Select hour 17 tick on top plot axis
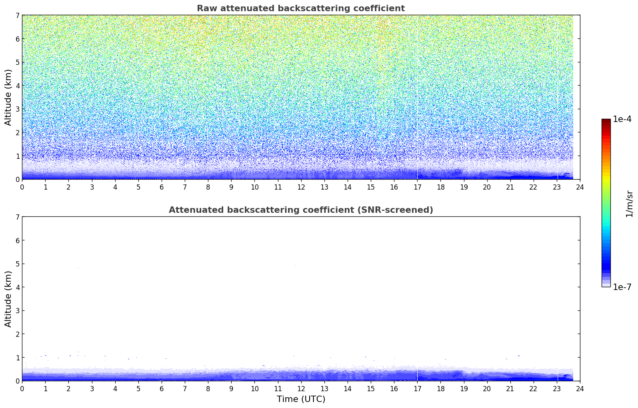Viewport: 638px width, 408px height. pos(417,187)
